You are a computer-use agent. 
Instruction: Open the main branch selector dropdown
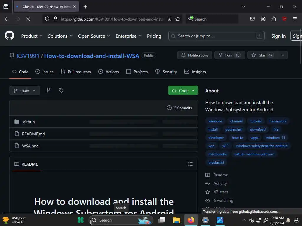[x=25, y=91]
